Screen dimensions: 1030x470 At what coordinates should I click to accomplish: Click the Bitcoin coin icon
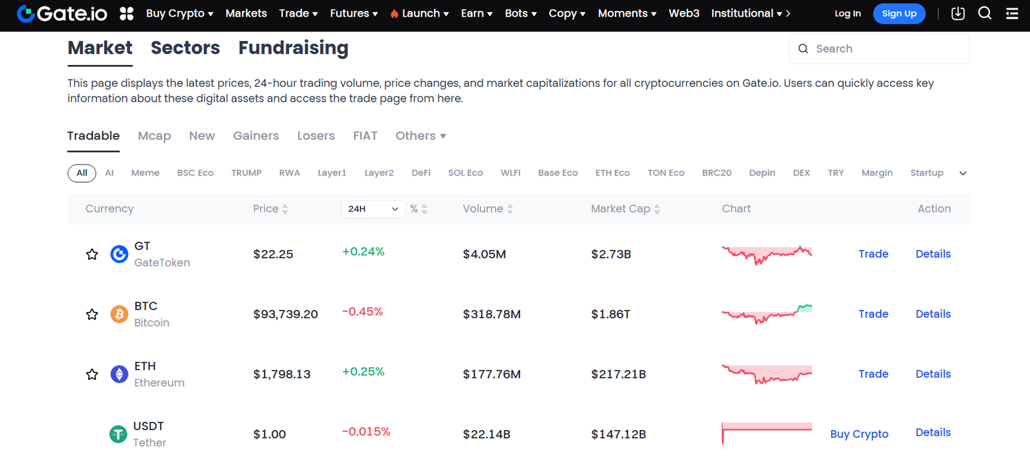[x=118, y=314]
